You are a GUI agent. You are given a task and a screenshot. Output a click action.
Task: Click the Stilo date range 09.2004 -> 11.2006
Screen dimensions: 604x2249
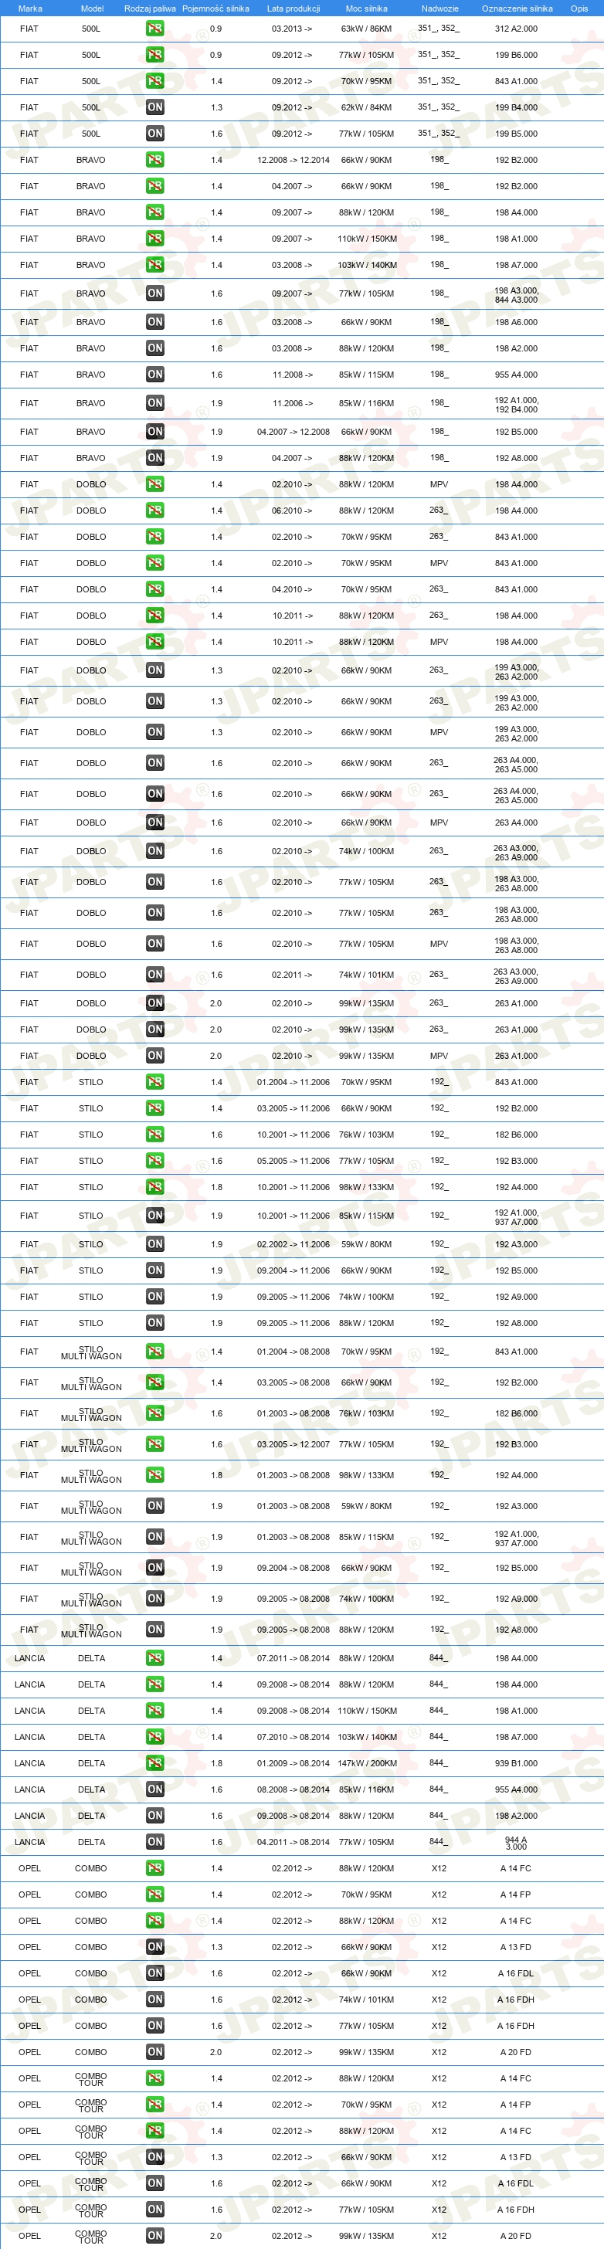294,1270
